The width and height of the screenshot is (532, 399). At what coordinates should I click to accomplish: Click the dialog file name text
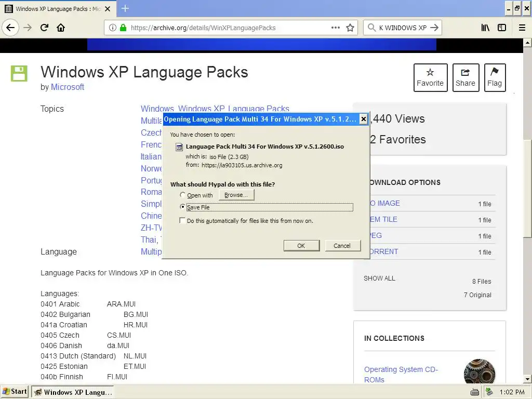[264, 147]
